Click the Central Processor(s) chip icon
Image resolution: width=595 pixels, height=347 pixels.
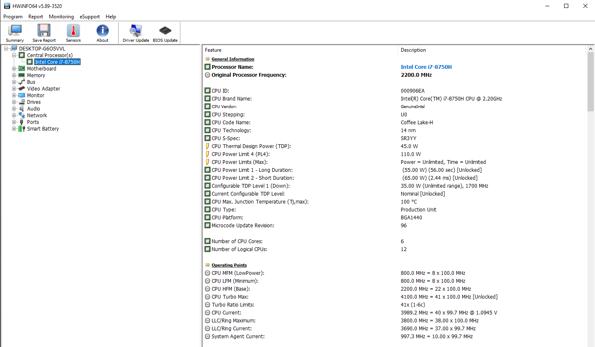pos(22,55)
